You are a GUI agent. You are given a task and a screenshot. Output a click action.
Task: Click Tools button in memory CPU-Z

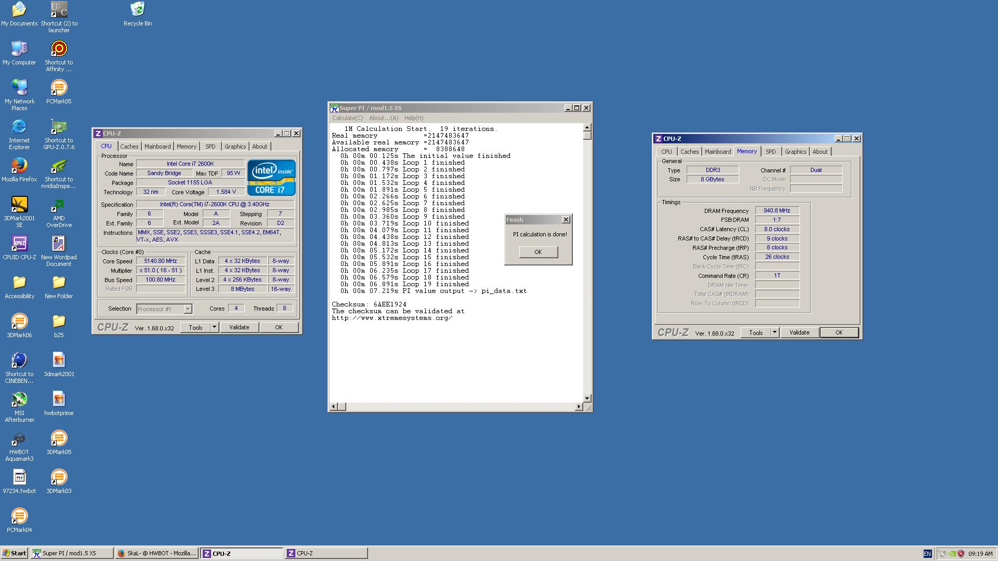pyautogui.click(x=756, y=332)
